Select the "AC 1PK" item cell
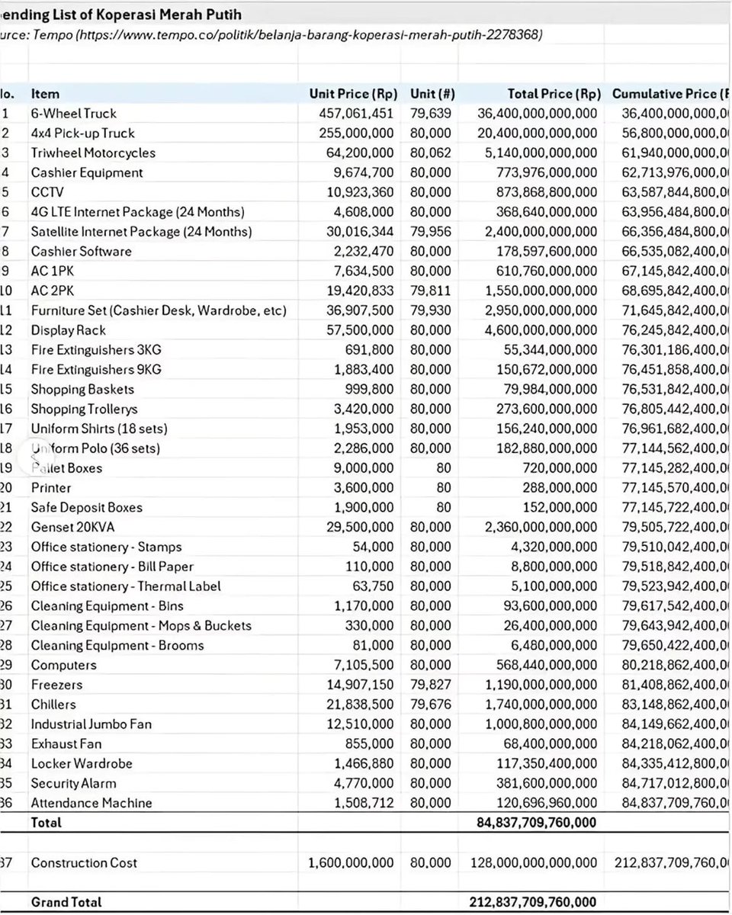This screenshot has height=915, width=732. pos(53,271)
